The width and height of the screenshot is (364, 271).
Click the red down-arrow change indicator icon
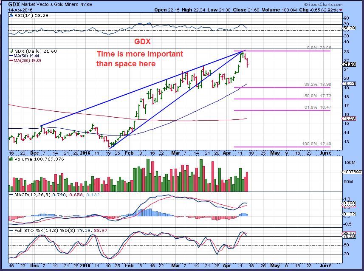coord(341,10)
